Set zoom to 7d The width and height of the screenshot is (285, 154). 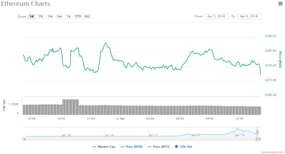[41, 16]
